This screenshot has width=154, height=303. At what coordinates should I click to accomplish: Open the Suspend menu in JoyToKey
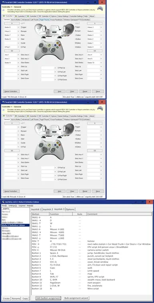tap(22, 206)
